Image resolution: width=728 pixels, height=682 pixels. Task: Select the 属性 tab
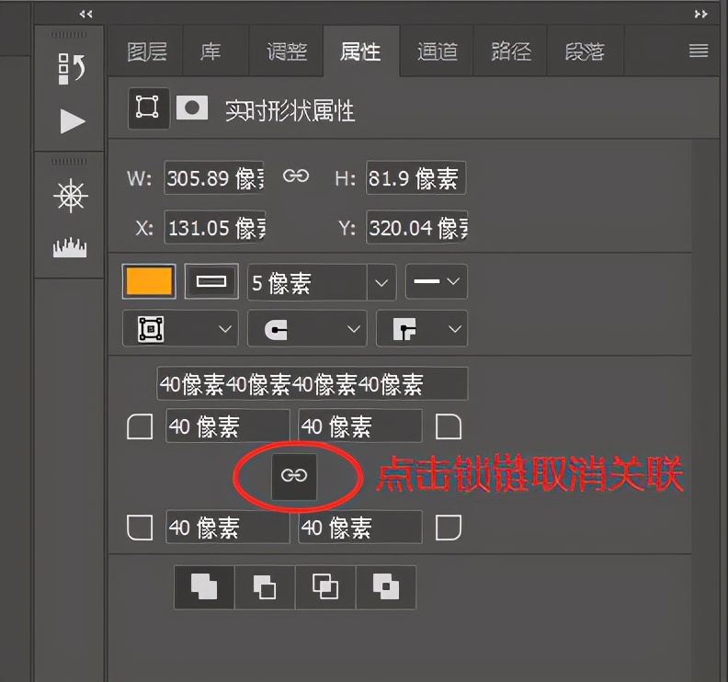360,51
